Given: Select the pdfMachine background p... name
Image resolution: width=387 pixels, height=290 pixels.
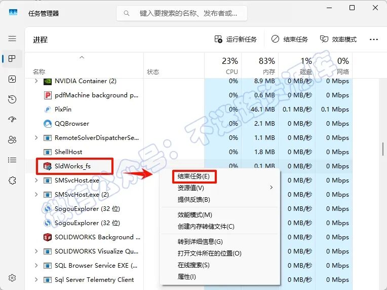Looking at the screenshot, I should click(97, 95).
